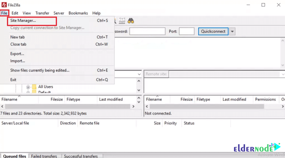The height and width of the screenshot is (158, 285).
Task: Select the All Users folder
Action: 46,87
